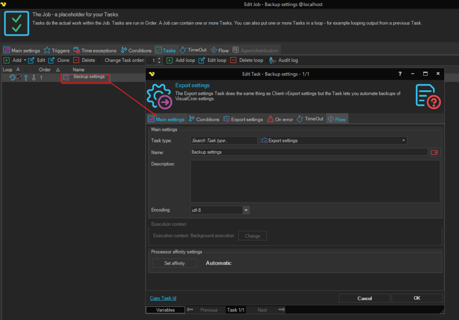
Task: Toggle the Backup settings task active checkbox
Action: tap(19, 78)
